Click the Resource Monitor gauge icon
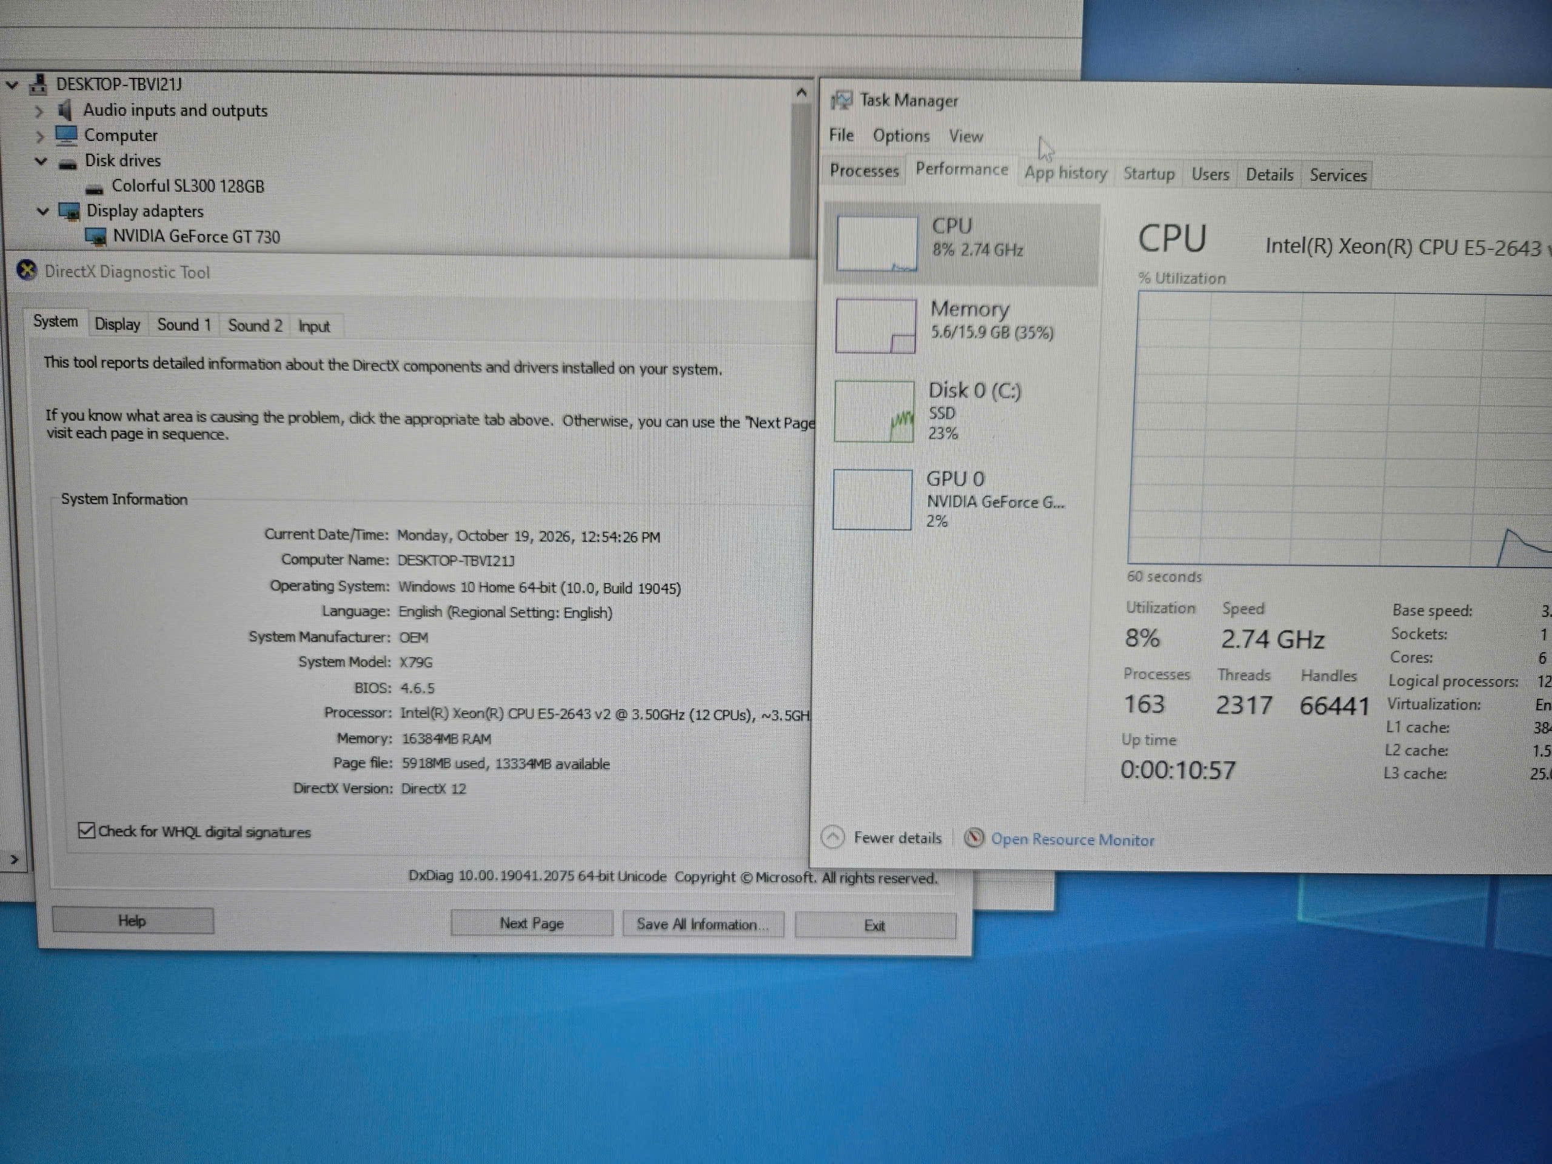1552x1164 pixels. pos(973,838)
